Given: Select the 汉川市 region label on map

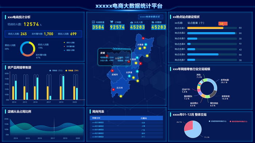Looking at the screenshot, I should 119,88.
